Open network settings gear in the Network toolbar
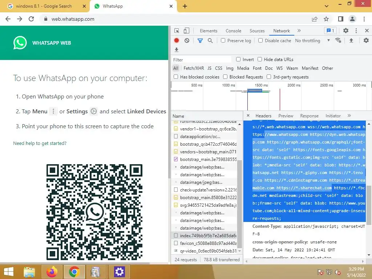Image resolution: width=372 pixels, height=279 pixels. [366, 40]
